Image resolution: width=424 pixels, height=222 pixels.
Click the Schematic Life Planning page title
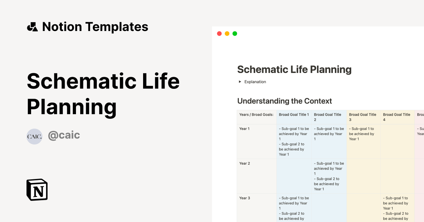(294, 69)
